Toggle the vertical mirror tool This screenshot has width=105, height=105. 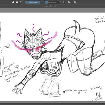(69, 2)
